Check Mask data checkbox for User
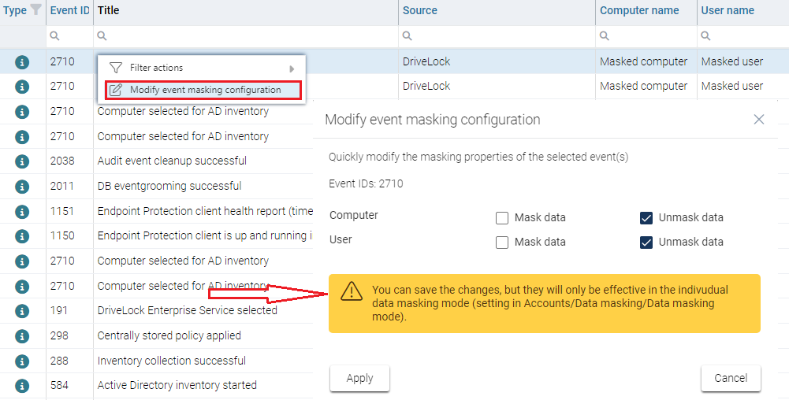Image resolution: width=789 pixels, height=400 pixels. pyautogui.click(x=502, y=243)
